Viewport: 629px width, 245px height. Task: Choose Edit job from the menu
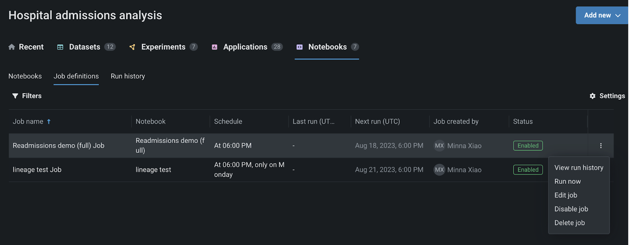click(x=565, y=195)
